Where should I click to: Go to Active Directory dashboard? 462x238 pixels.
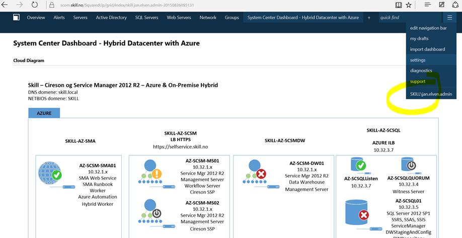[x=111, y=18]
